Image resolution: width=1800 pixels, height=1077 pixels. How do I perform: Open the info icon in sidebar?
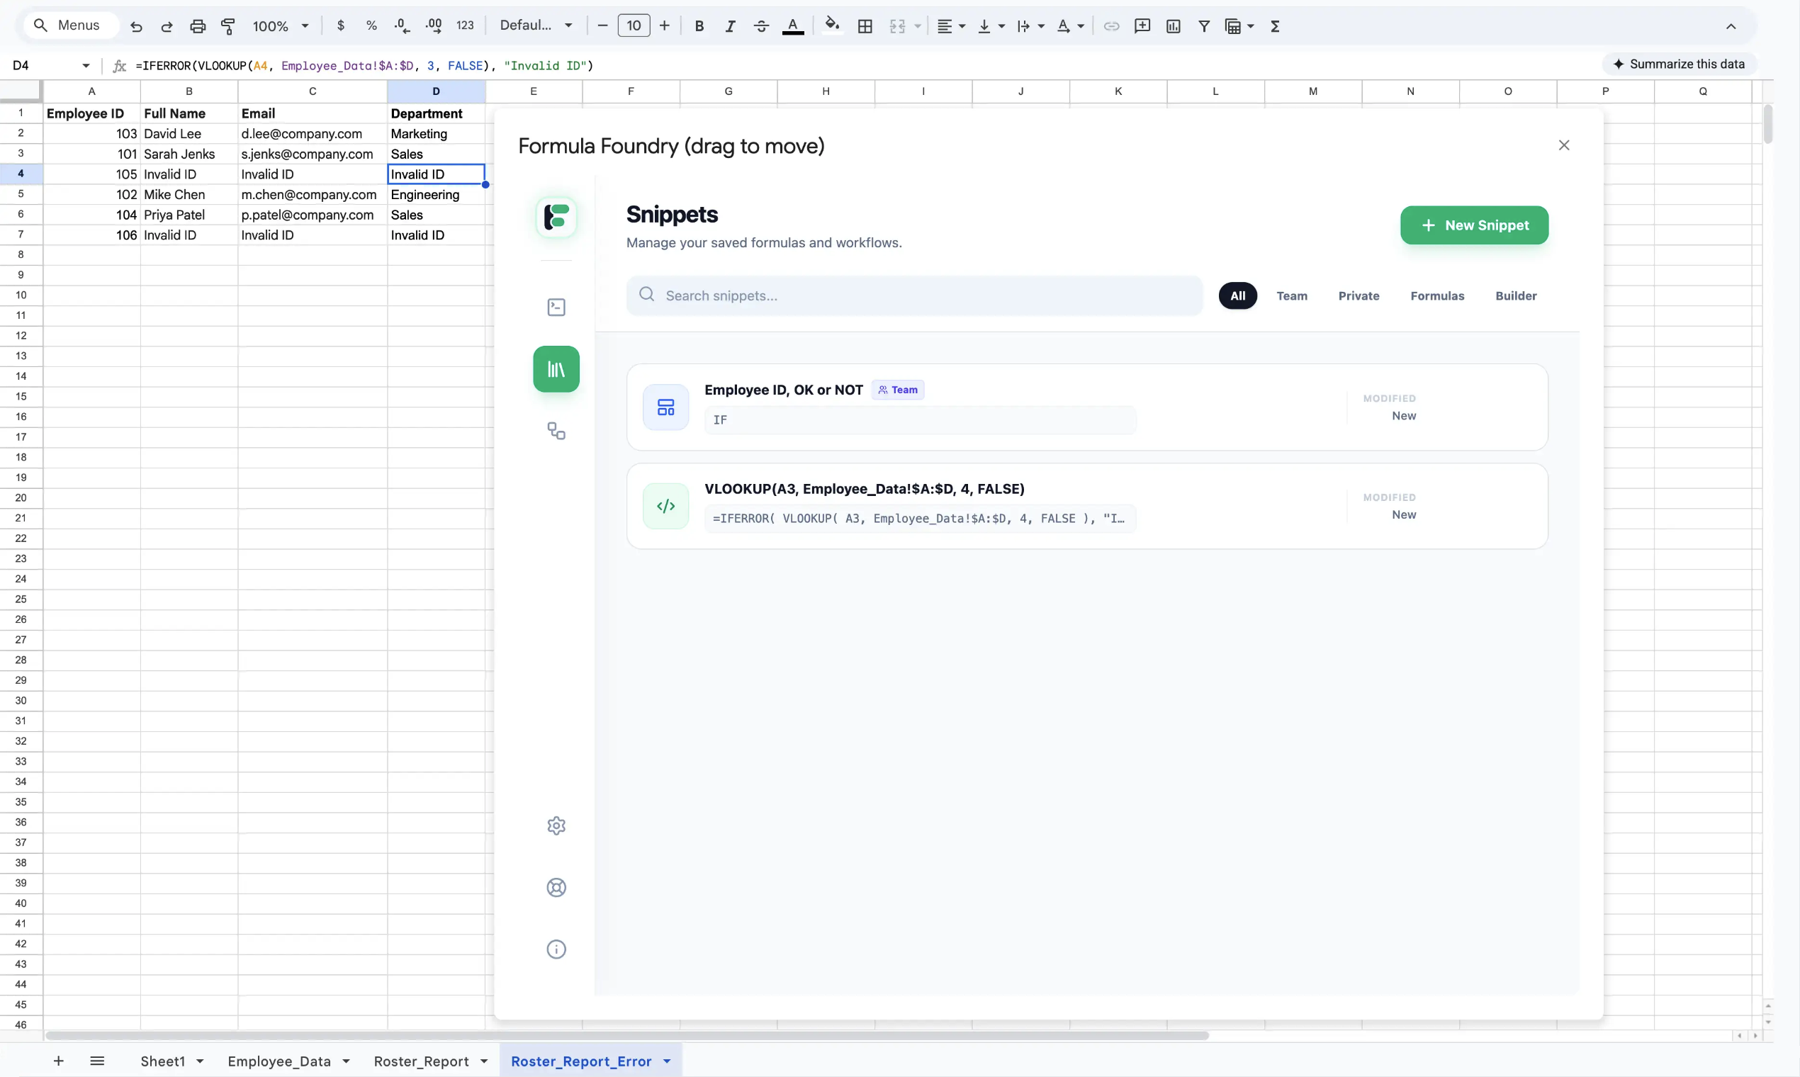tap(556, 949)
